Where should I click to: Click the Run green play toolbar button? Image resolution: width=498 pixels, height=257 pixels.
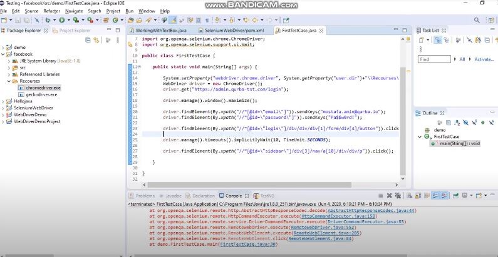pyautogui.click(x=61, y=20)
